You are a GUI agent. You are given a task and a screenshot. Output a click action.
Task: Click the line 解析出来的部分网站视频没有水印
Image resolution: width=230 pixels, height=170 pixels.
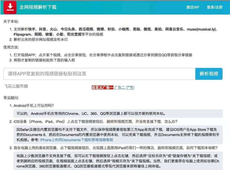click(41, 39)
